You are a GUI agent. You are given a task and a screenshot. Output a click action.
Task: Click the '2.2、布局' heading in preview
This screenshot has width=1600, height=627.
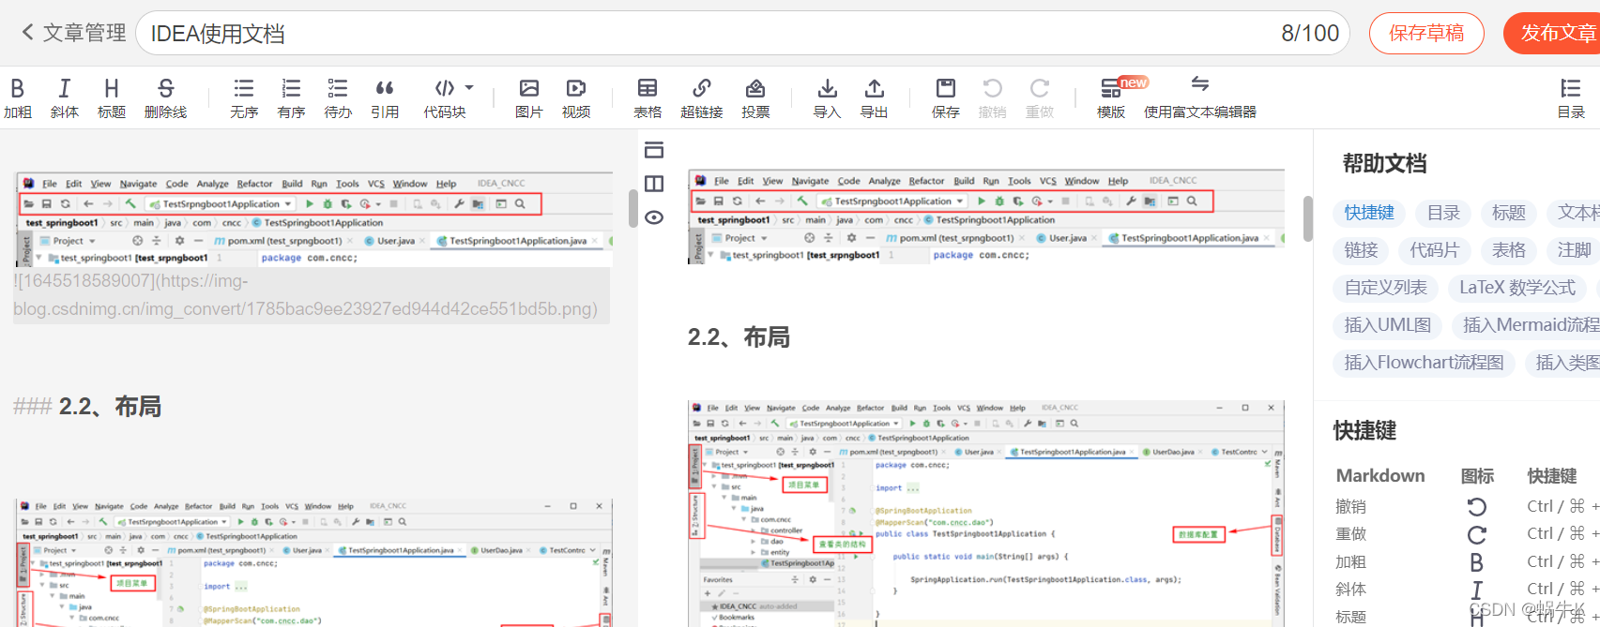(739, 337)
